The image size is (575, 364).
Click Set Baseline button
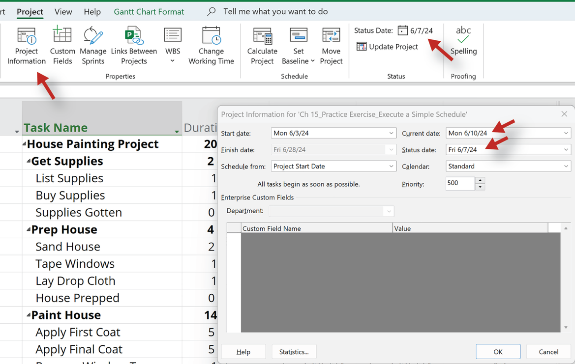point(298,46)
